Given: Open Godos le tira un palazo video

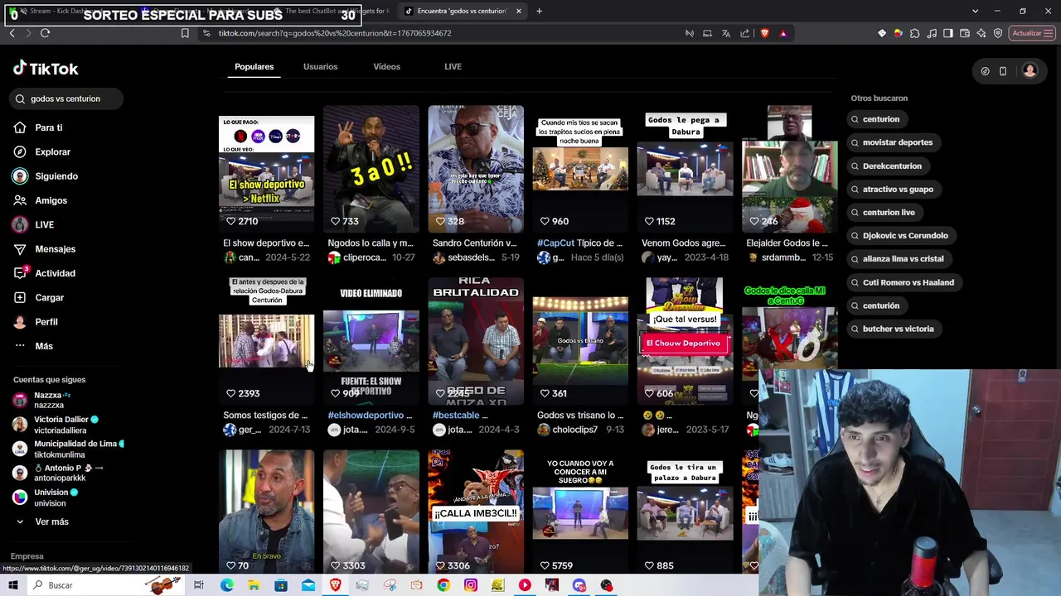Looking at the screenshot, I should pyautogui.click(x=685, y=512).
